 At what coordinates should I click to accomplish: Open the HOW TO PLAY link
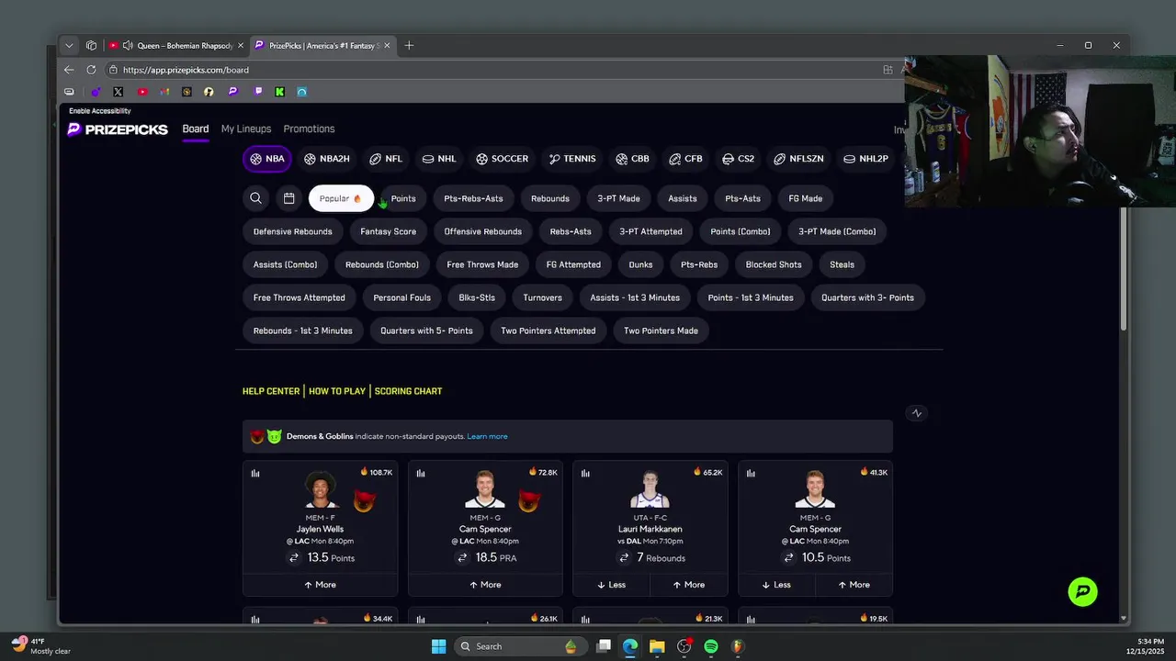point(337,391)
